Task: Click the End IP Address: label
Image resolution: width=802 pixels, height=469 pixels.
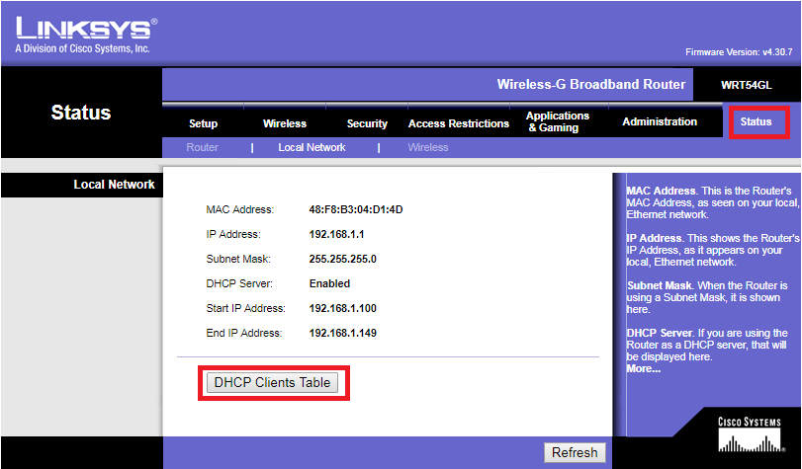Action: pos(244,333)
